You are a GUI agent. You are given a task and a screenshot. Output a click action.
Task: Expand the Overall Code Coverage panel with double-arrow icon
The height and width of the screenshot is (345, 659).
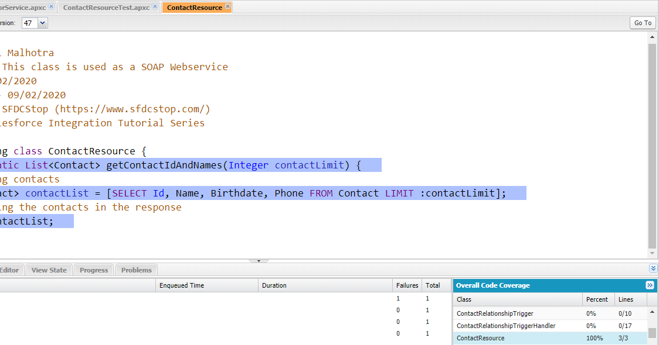[x=649, y=285]
